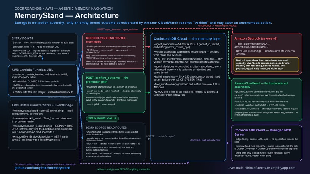This screenshot has width=310, height=174.
Task: Click the "7 routes · 512 MB" bullet
Action: 42,92
